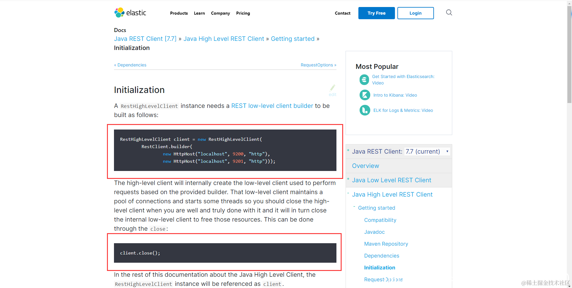
Task: Open Intro to Kibana: Video
Action: pos(395,95)
